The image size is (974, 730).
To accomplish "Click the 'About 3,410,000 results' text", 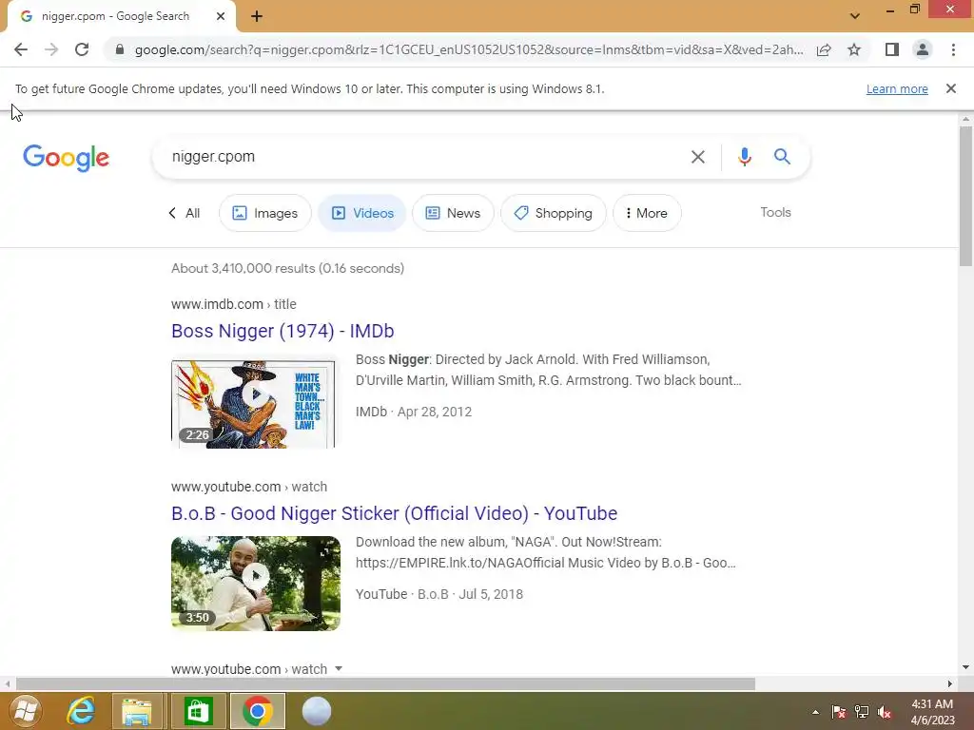I will point(287,268).
